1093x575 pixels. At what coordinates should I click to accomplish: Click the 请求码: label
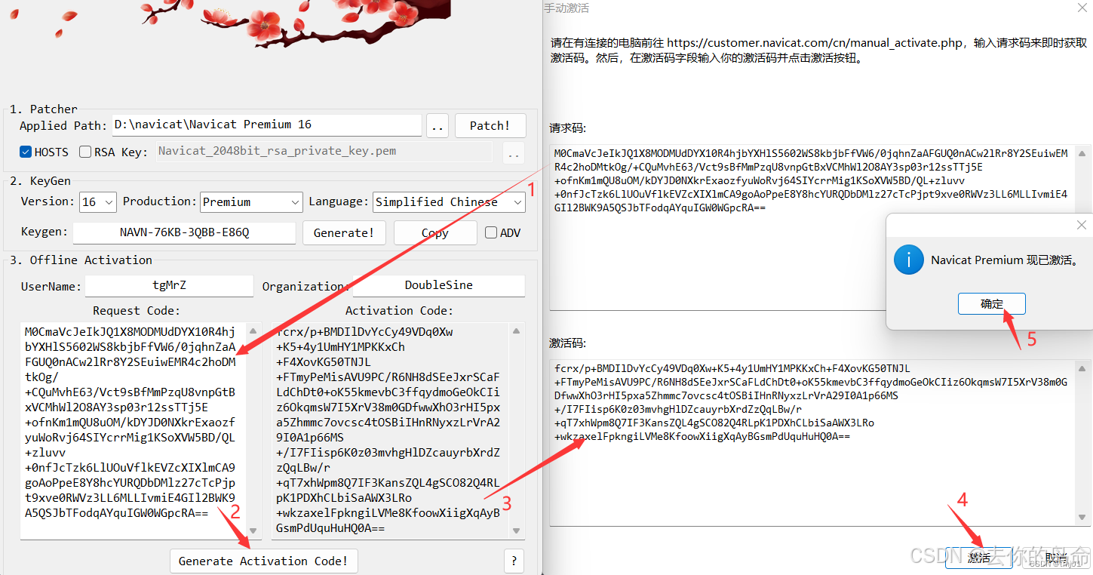(x=568, y=128)
